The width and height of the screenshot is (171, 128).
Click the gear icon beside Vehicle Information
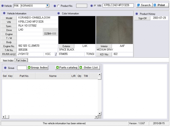tap(4, 13)
